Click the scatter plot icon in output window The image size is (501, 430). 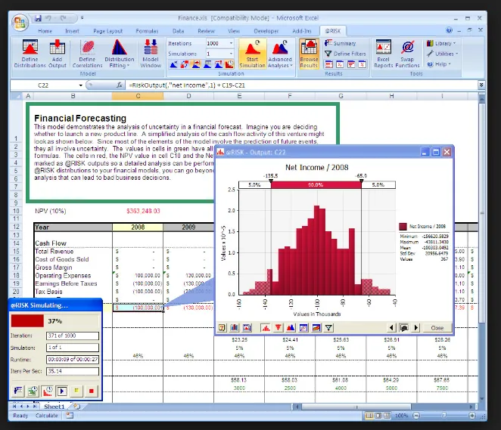[303, 328]
